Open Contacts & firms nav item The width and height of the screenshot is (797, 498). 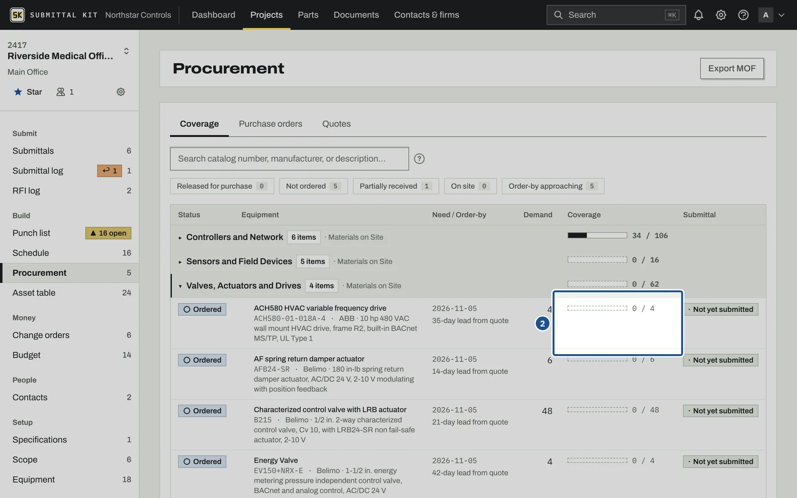click(426, 15)
